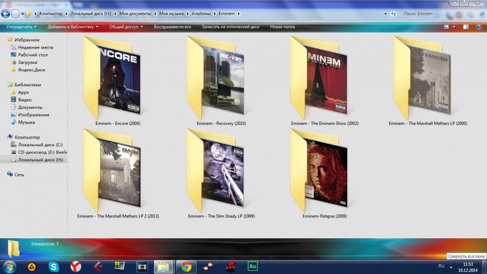Open Видео library in sidebar
The image size is (487, 274).
[x=24, y=100]
